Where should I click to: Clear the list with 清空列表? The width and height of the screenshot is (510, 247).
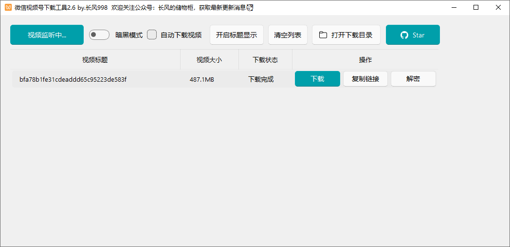(x=288, y=35)
